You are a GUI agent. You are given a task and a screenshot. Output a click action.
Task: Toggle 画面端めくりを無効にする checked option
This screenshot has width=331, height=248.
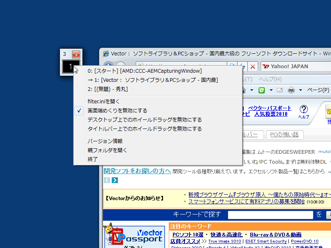point(158,111)
